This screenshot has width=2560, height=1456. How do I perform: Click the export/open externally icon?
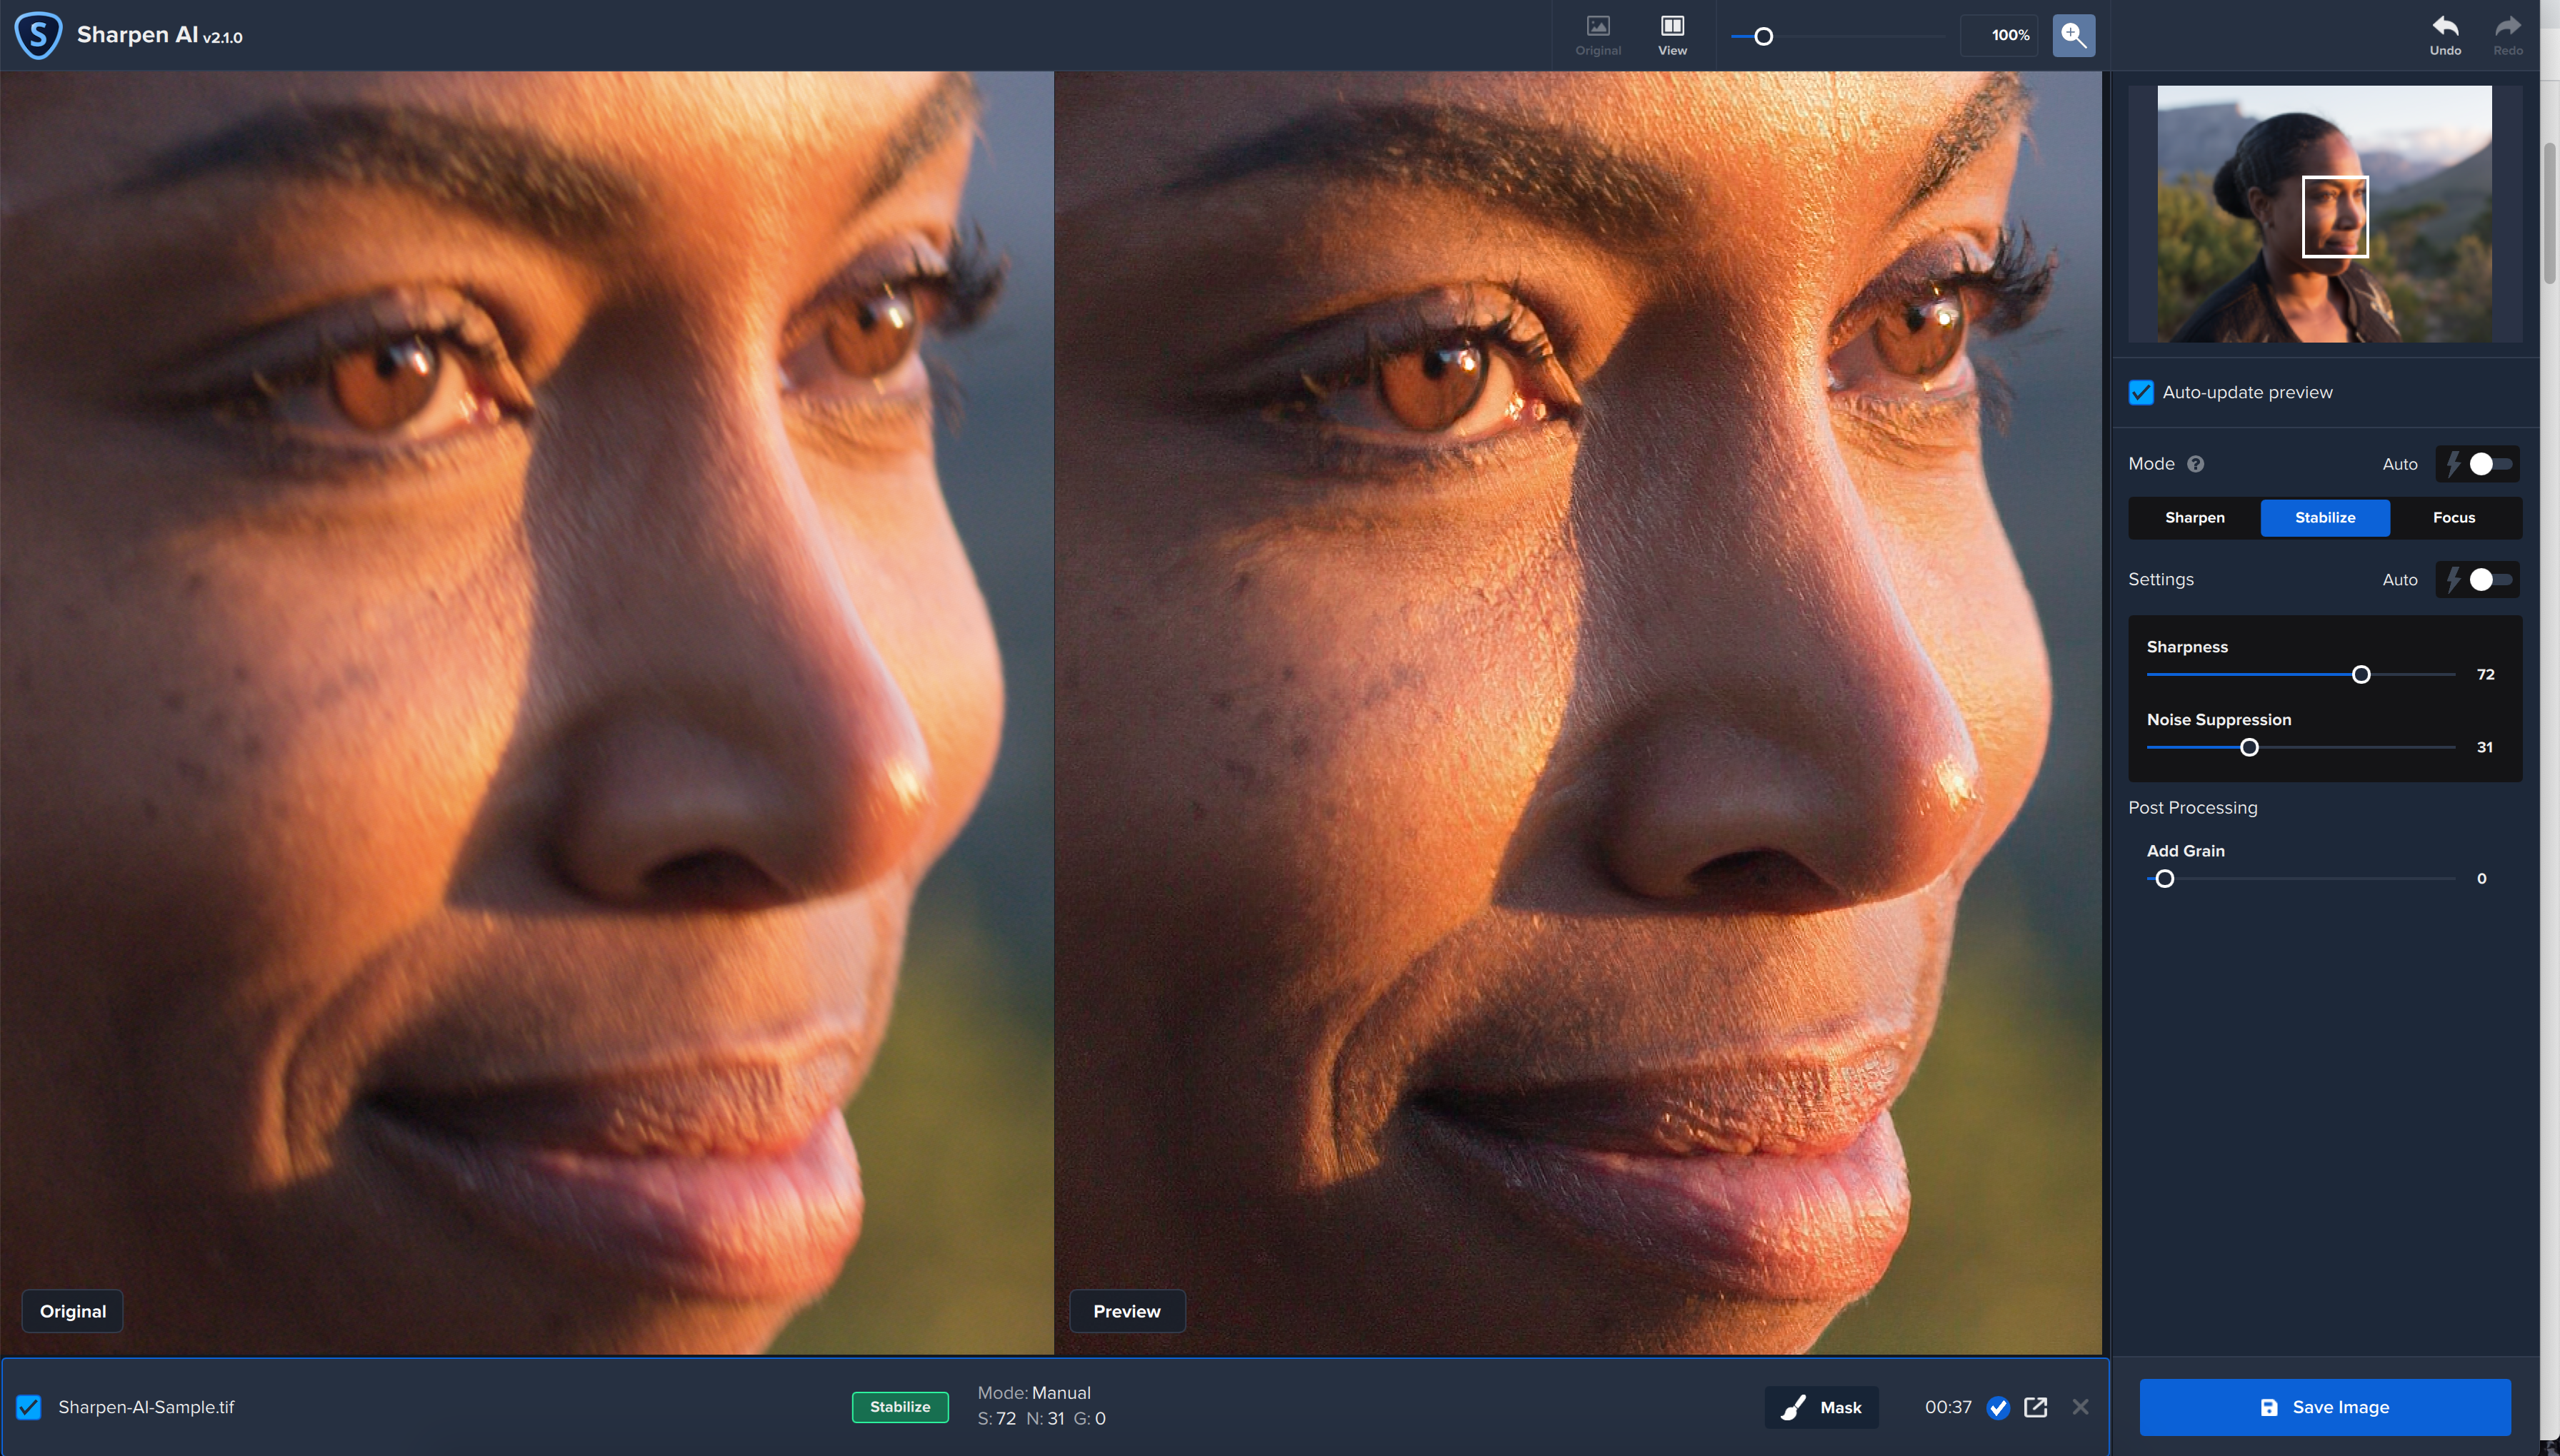2036,1405
